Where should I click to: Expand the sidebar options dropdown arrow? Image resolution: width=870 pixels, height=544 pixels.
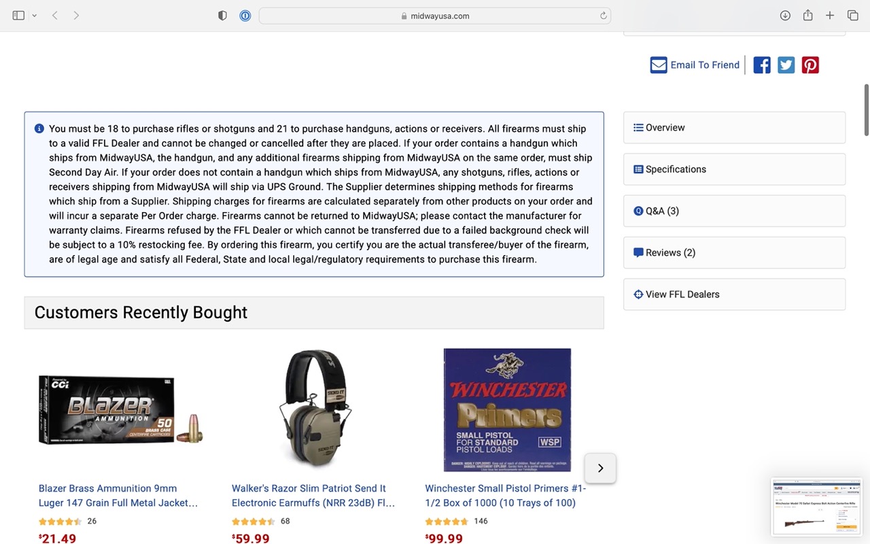(34, 16)
